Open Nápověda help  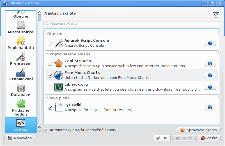[x=20, y=138]
